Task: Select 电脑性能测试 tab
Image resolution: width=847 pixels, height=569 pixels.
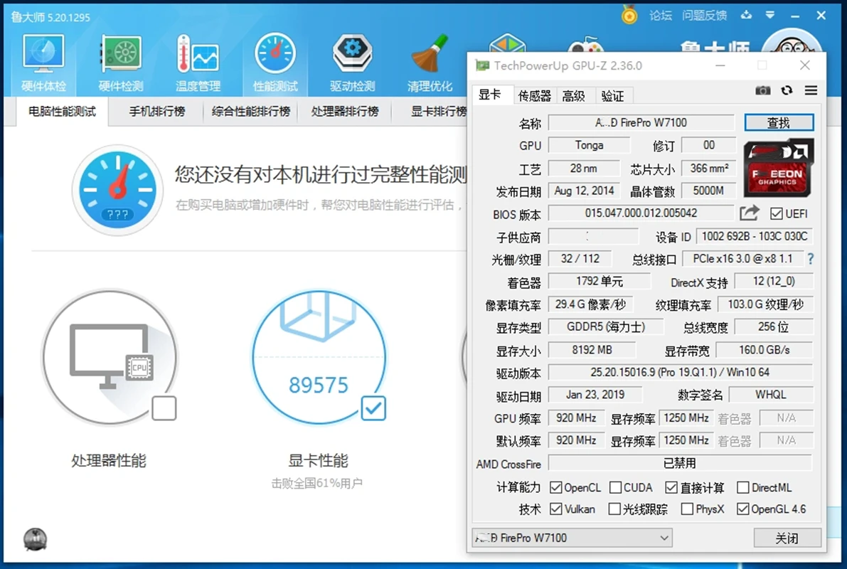Action: [x=62, y=112]
